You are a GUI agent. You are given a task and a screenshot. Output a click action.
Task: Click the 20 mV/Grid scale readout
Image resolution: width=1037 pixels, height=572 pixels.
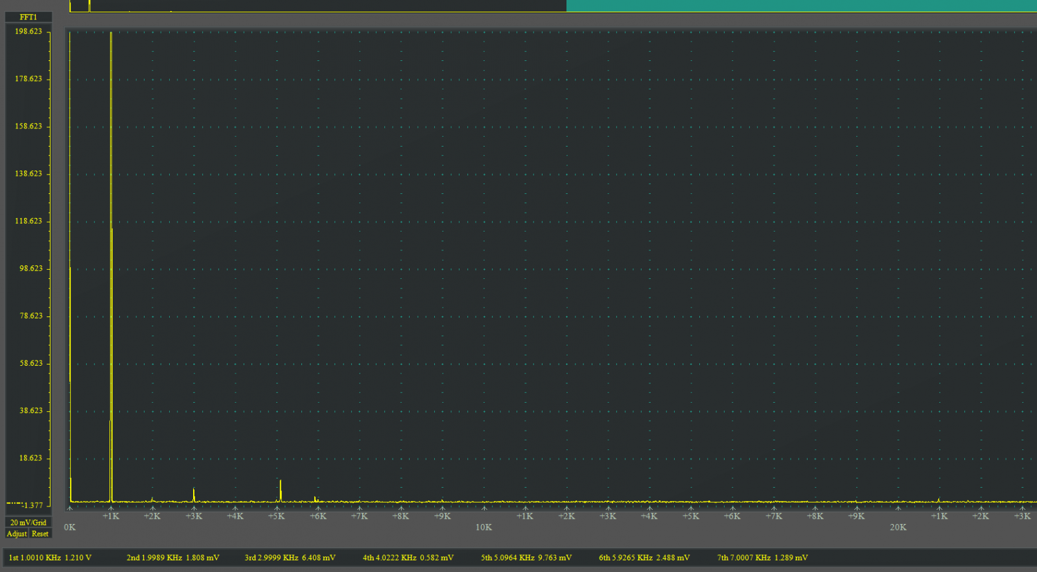(29, 522)
